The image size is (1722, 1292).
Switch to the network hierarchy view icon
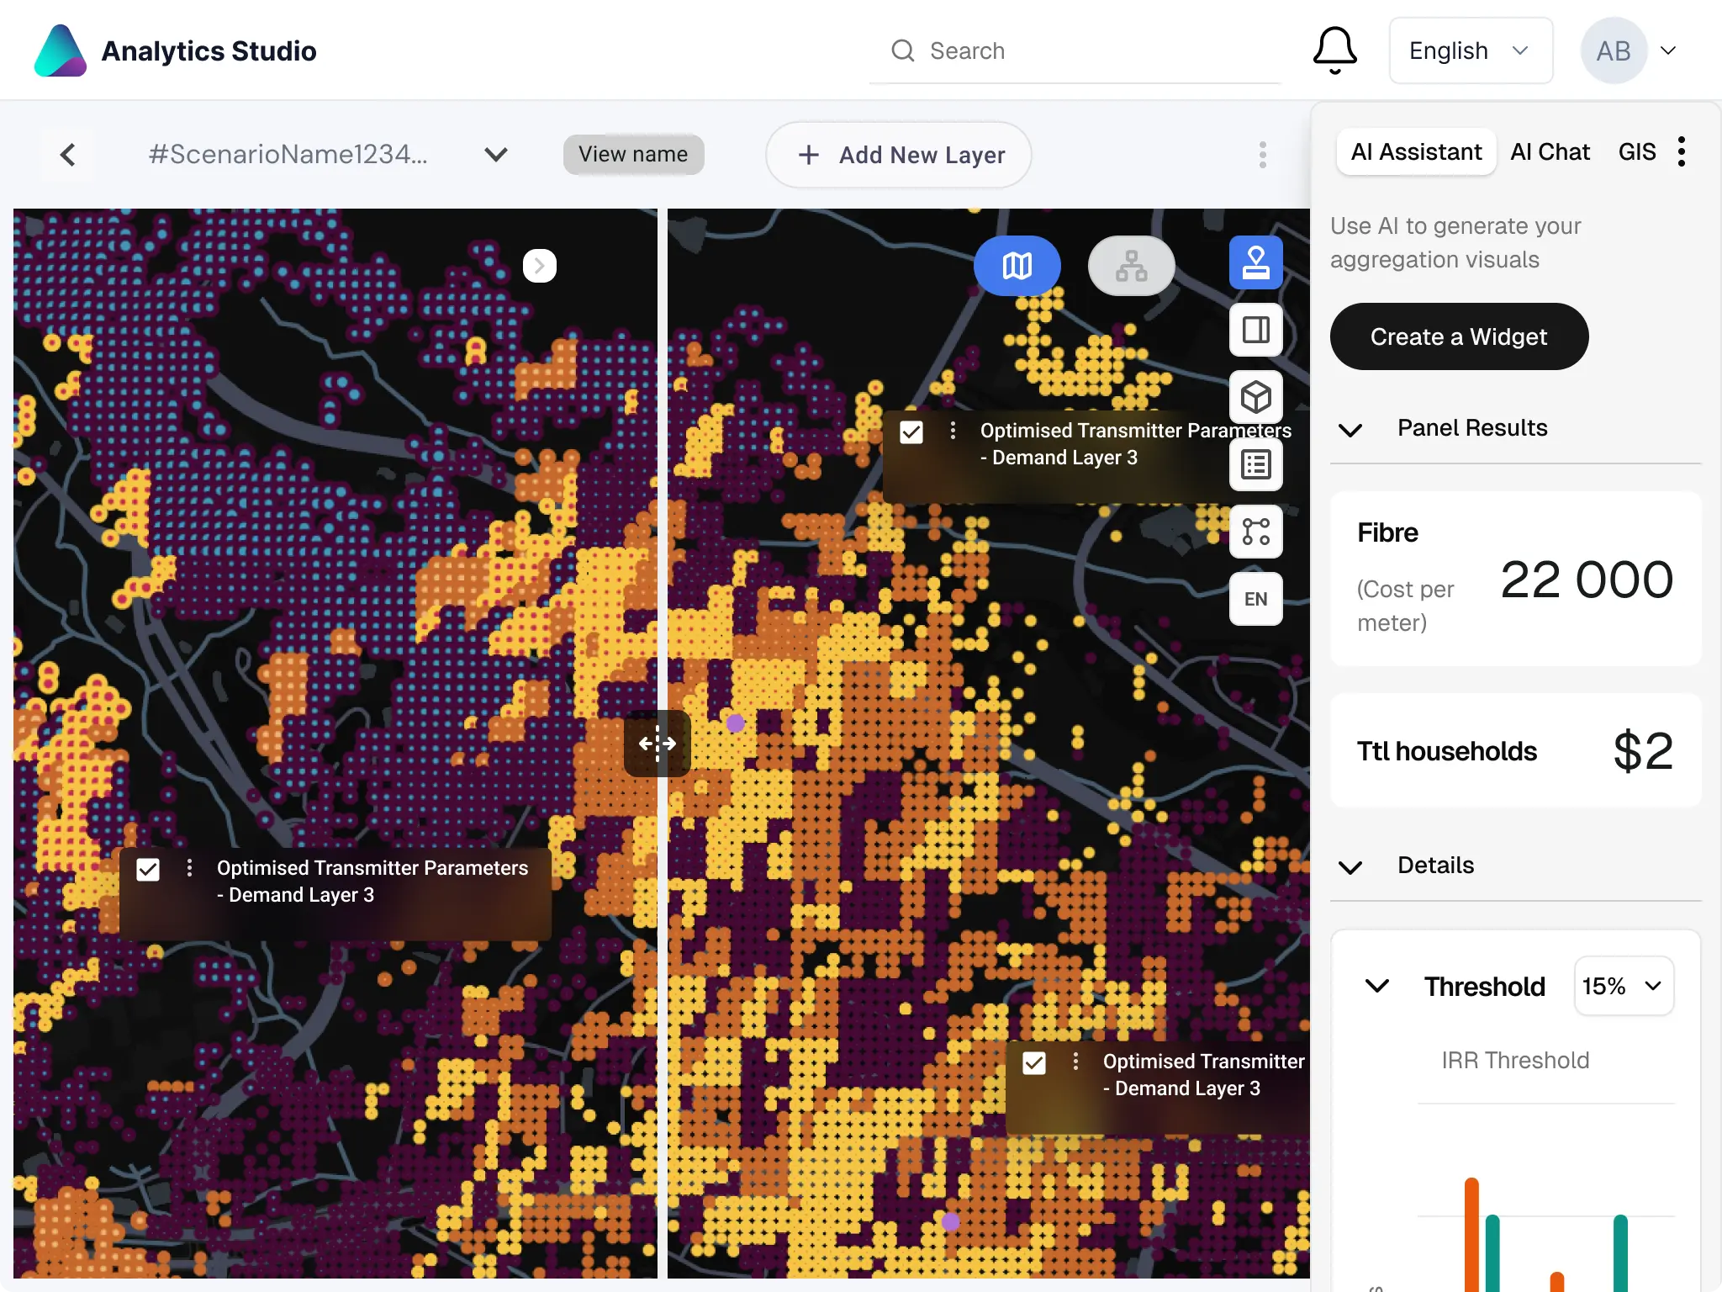click(1131, 266)
